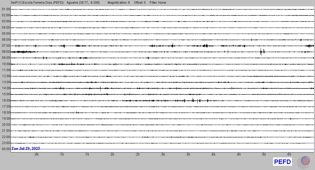Viewport: 315px width, 170px height.
Task: Click the 22:00 hour label
Action: tap(6, 137)
